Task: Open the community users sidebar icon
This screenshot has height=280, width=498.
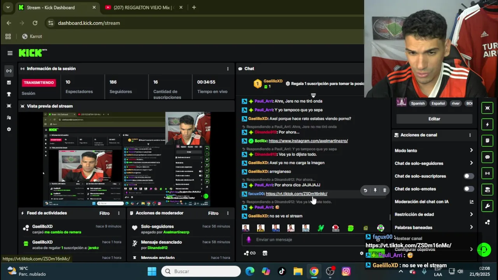Action: (x=9, y=117)
